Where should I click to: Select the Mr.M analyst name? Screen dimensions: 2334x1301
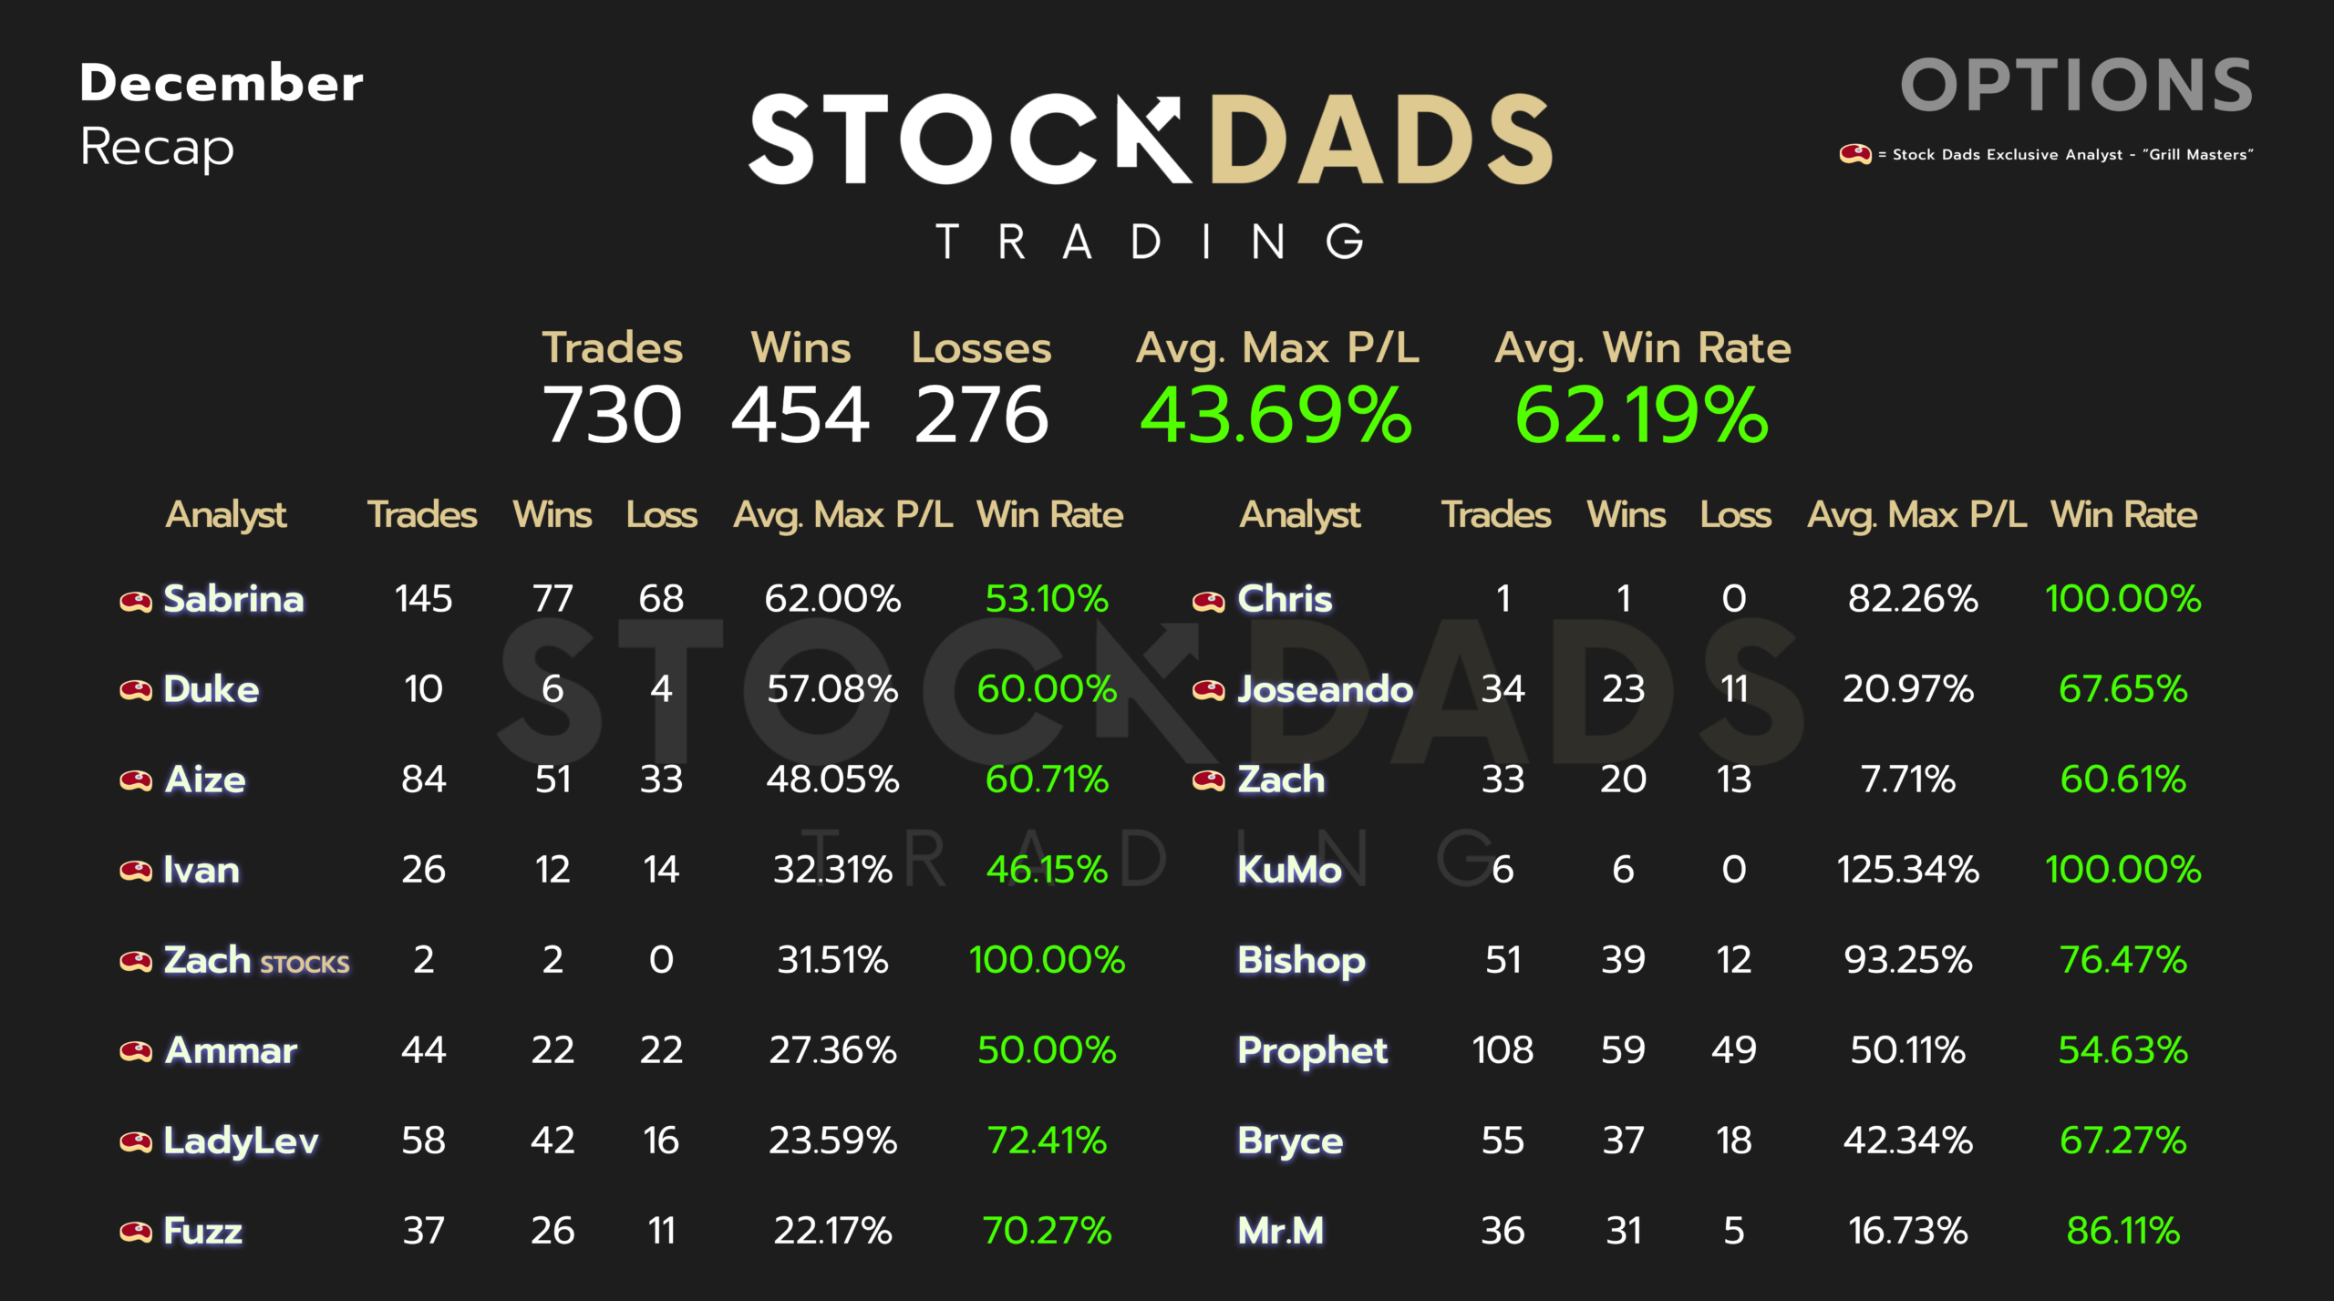coord(1280,1231)
